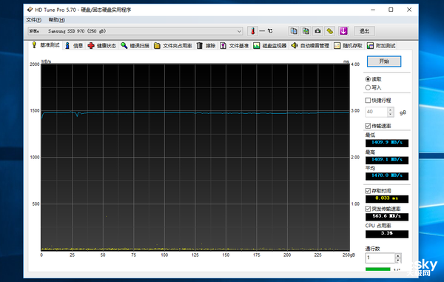Open the 健康状态 health tab
This screenshot has width=444, height=282.
[x=102, y=46]
